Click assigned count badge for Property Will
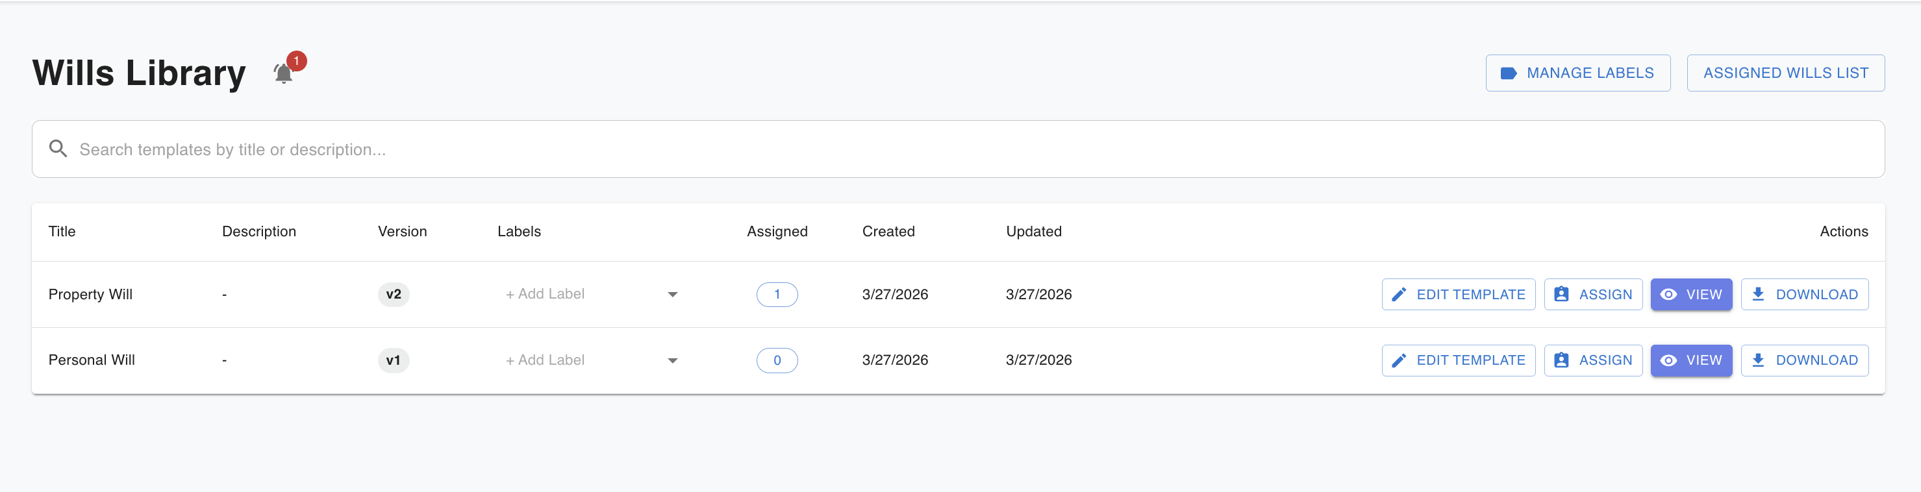This screenshot has height=492, width=1921. coord(776,295)
